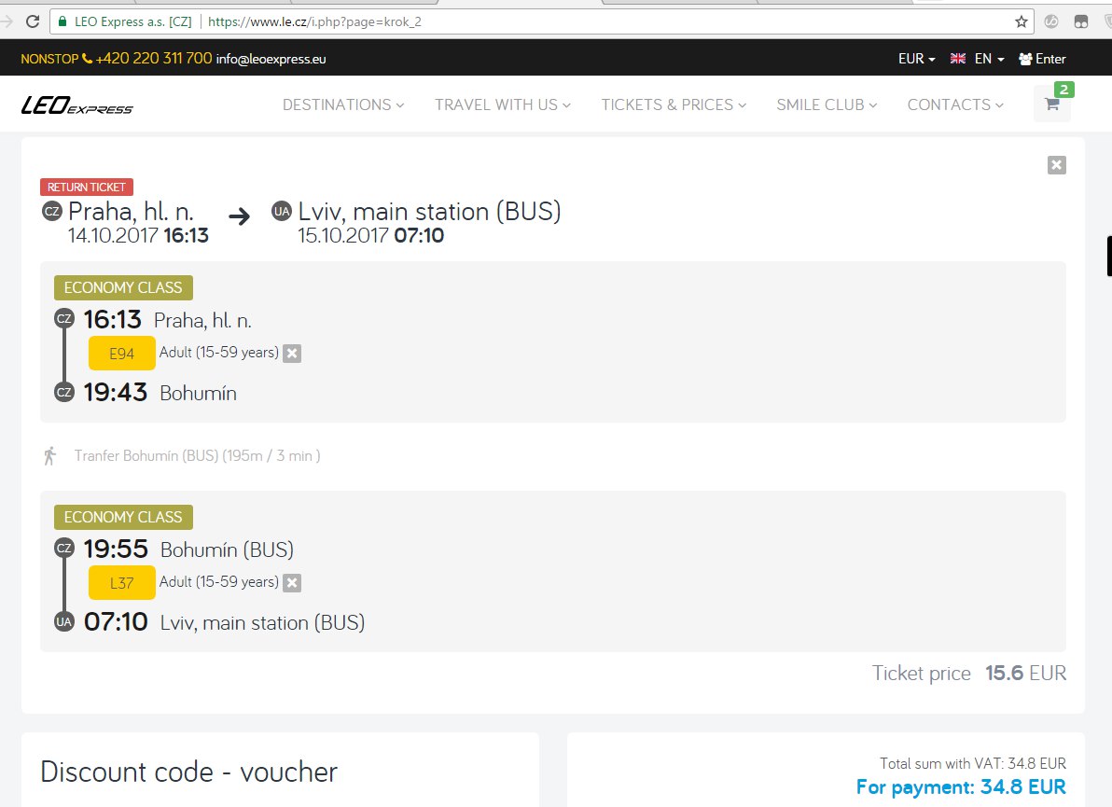The width and height of the screenshot is (1112, 807).
Task: Click the Discount code - voucher heading
Action: click(188, 772)
